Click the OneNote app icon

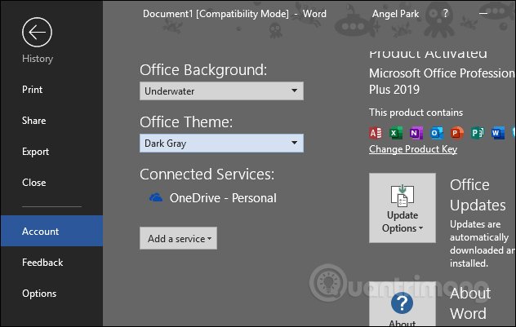[x=416, y=133]
